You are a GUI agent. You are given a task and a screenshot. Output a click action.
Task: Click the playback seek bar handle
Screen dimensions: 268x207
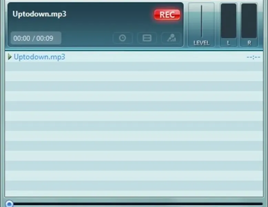9,204
